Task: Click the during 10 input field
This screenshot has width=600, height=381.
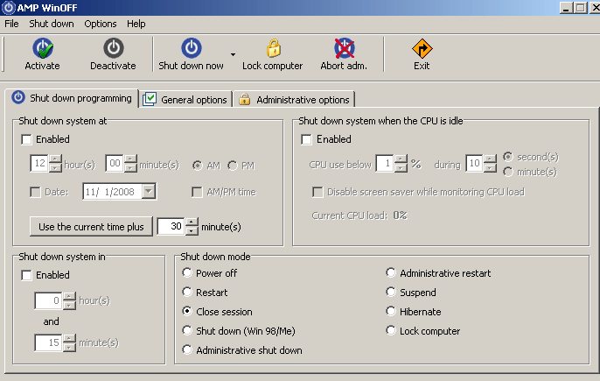Action: pos(474,164)
